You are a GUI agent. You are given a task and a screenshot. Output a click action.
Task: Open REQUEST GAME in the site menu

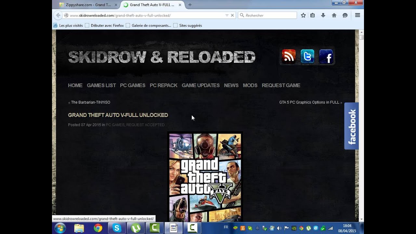point(281,85)
